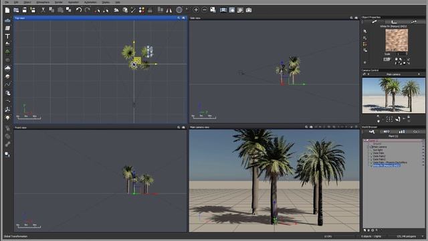Open the File menu
The image size is (428, 241).
7,2
